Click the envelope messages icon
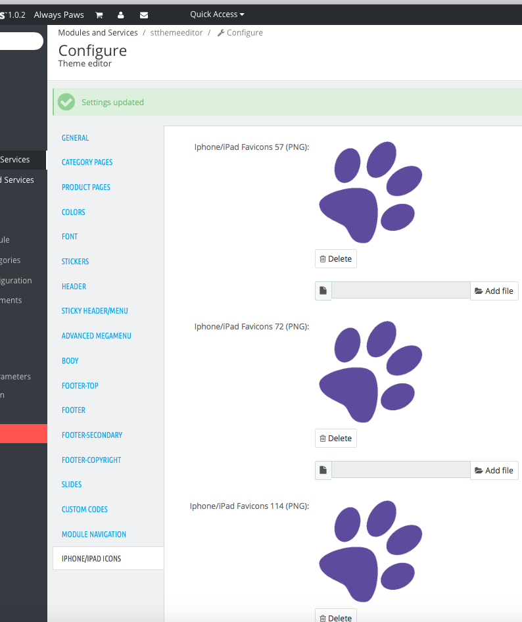 (144, 14)
